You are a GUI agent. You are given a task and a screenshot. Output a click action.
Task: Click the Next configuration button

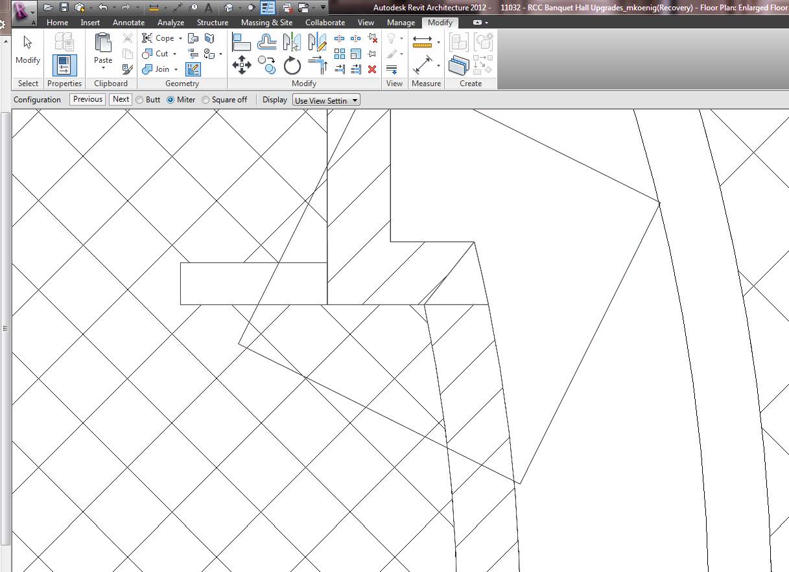click(121, 99)
